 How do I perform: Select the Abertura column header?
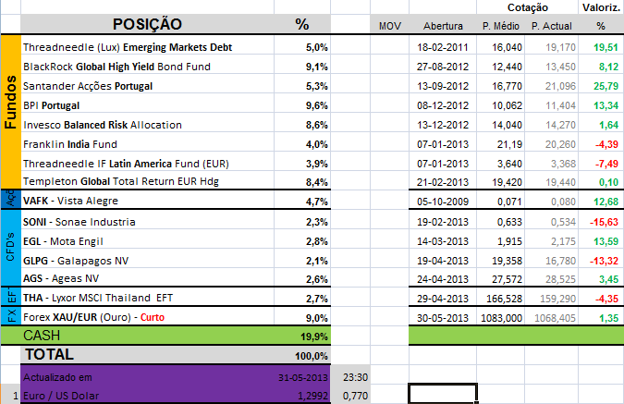click(x=443, y=26)
